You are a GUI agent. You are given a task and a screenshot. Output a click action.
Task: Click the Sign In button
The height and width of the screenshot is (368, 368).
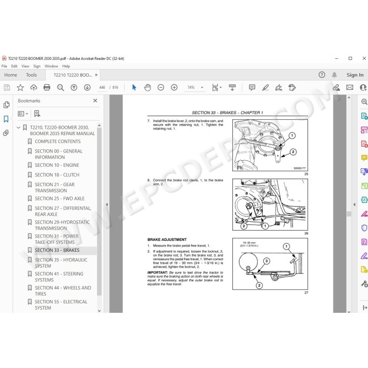[x=355, y=75]
